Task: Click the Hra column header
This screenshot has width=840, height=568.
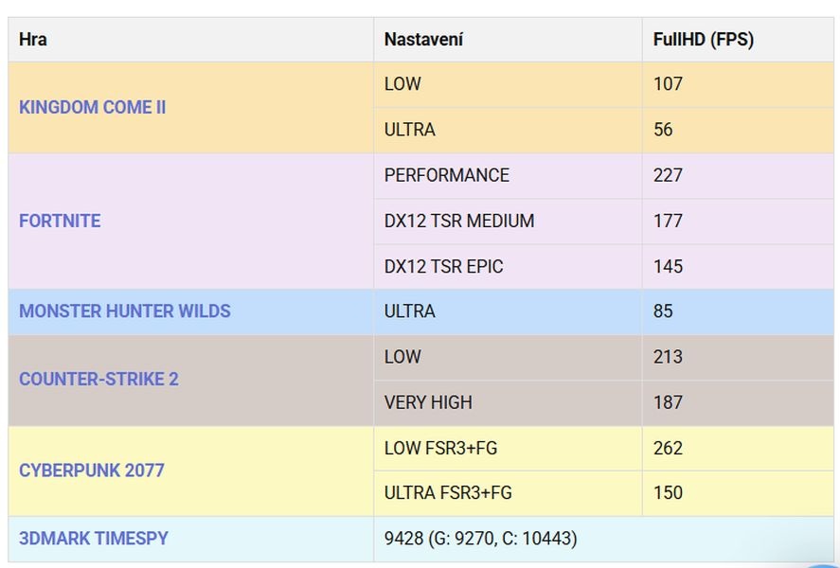Action: pos(33,40)
